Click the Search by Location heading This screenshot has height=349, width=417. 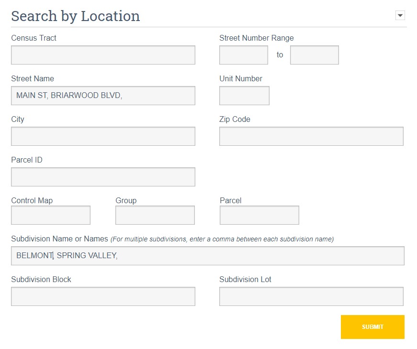tap(75, 16)
